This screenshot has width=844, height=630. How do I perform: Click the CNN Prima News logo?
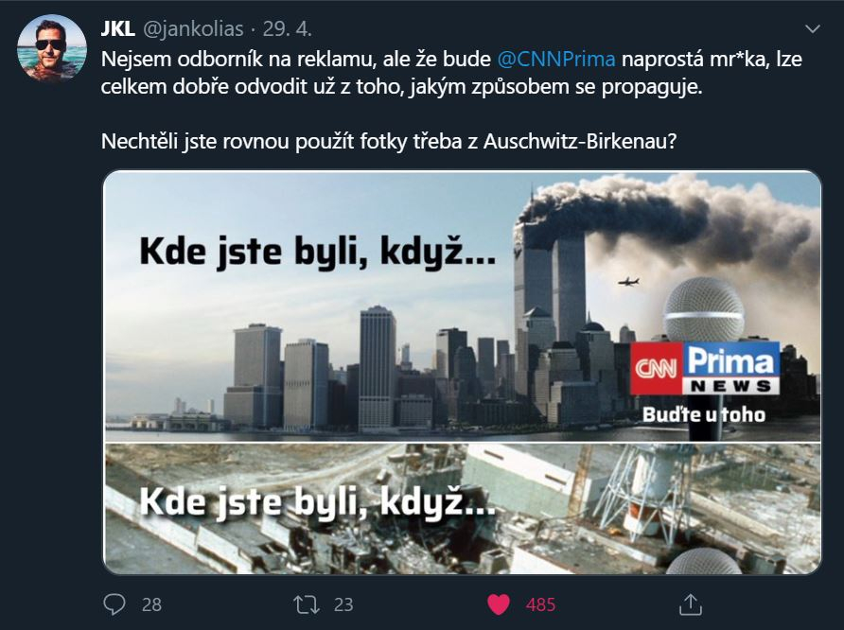[705, 369]
